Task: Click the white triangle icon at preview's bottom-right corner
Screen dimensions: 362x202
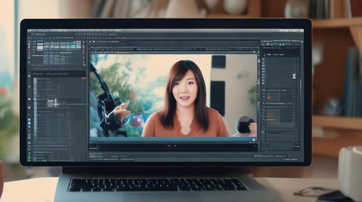Action: coord(253,139)
